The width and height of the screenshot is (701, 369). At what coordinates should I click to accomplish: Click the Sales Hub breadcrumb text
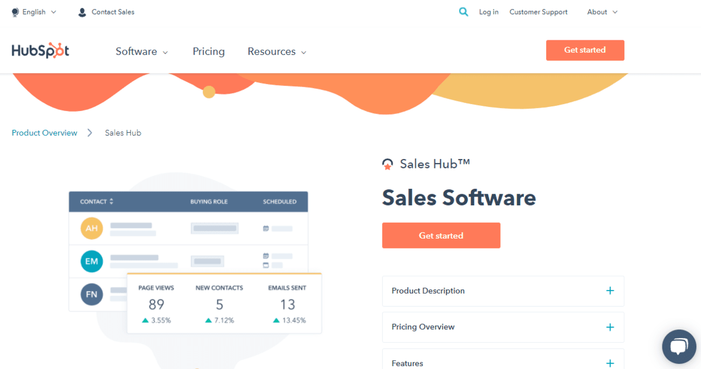coord(123,133)
